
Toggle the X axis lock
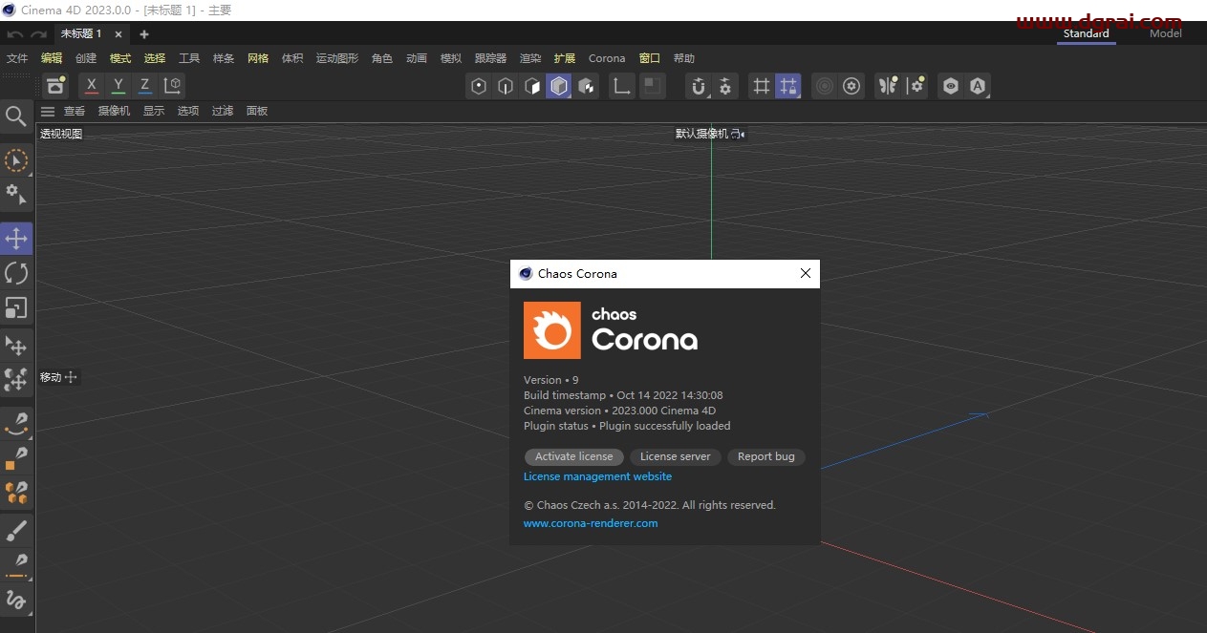(x=90, y=86)
